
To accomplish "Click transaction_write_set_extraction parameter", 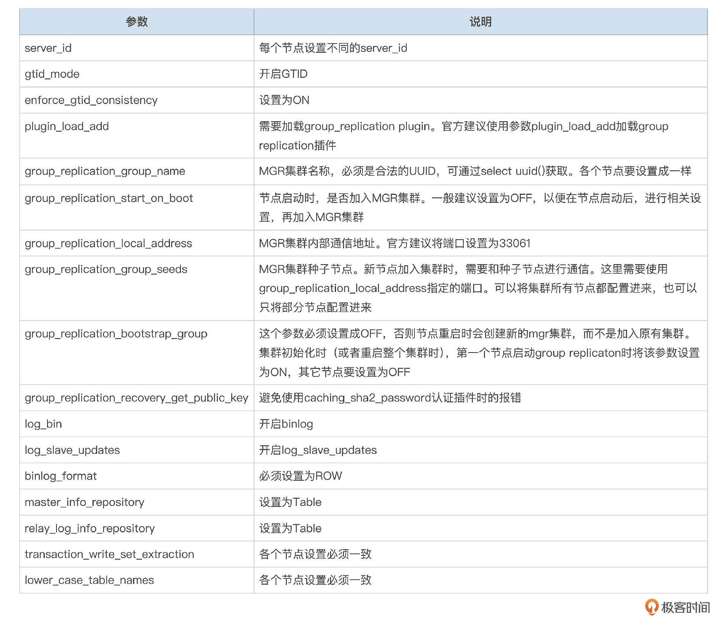I will 109,555.
